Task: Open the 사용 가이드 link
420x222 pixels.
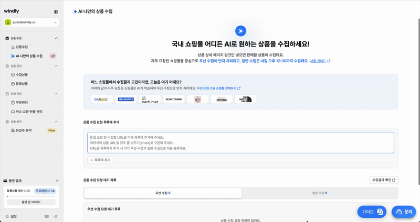Action: coord(320,61)
